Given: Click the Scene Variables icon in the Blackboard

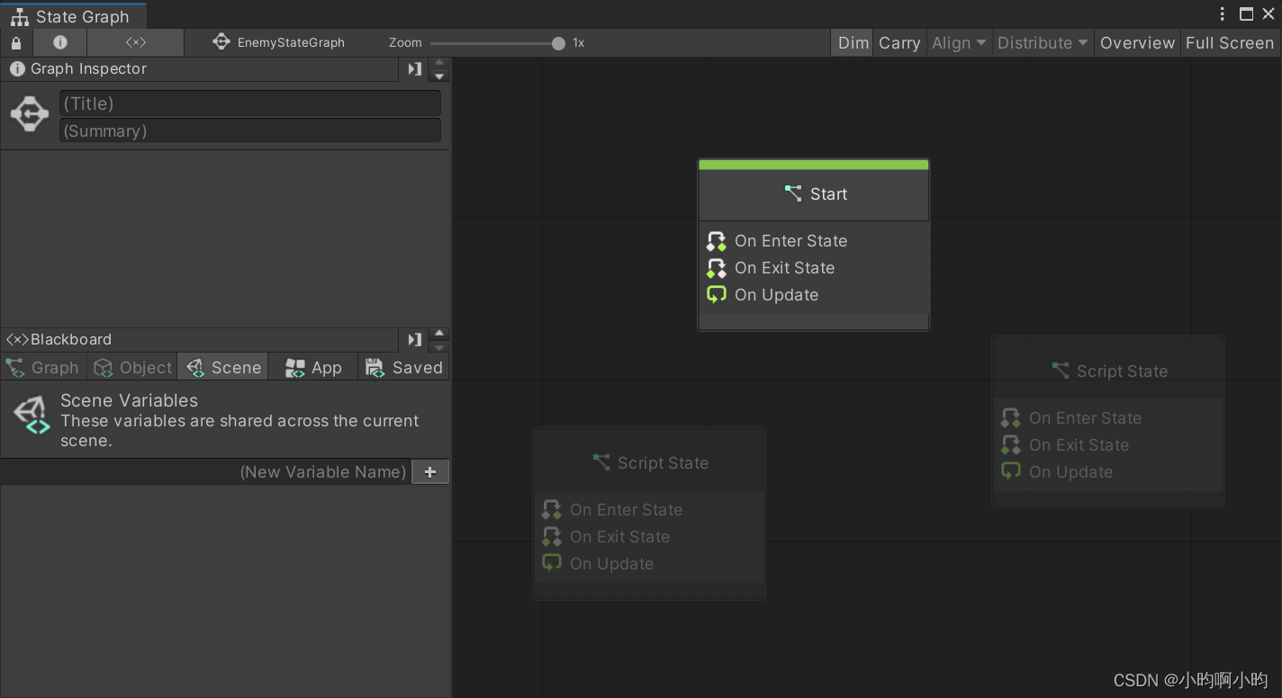Looking at the screenshot, I should click(x=30, y=417).
